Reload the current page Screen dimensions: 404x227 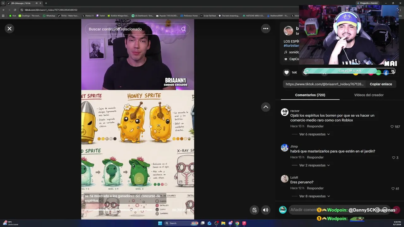click(x=15, y=10)
